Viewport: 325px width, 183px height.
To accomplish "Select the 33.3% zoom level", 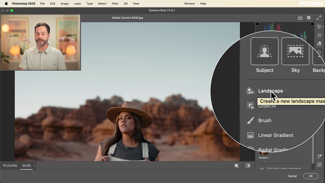I will click(26, 166).
